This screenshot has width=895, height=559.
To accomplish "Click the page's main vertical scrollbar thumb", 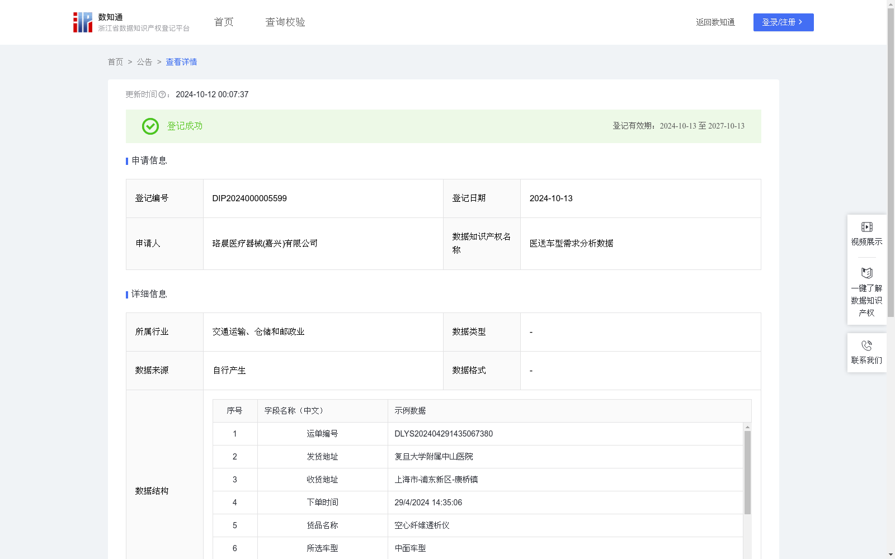I will pos(891,162).
